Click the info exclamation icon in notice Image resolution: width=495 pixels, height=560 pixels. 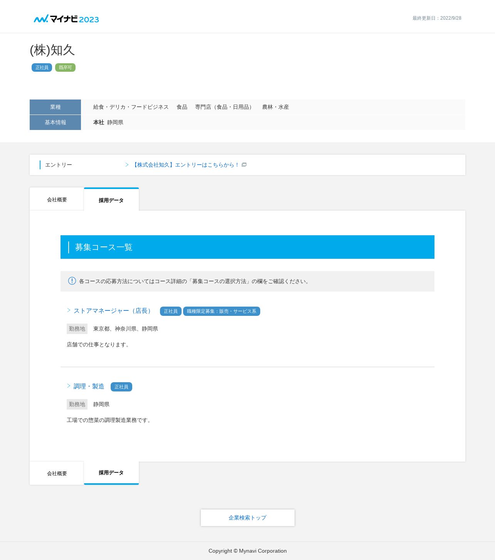(x=72, y=281)
